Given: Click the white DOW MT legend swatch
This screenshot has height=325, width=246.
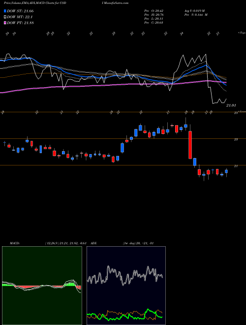Looking at the screenshot, I should 5,17.
